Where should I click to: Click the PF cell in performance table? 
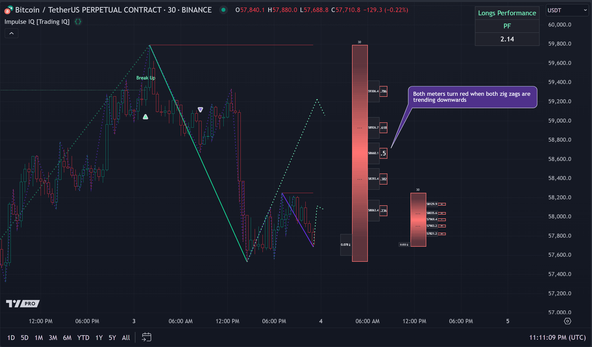(507, 26)
